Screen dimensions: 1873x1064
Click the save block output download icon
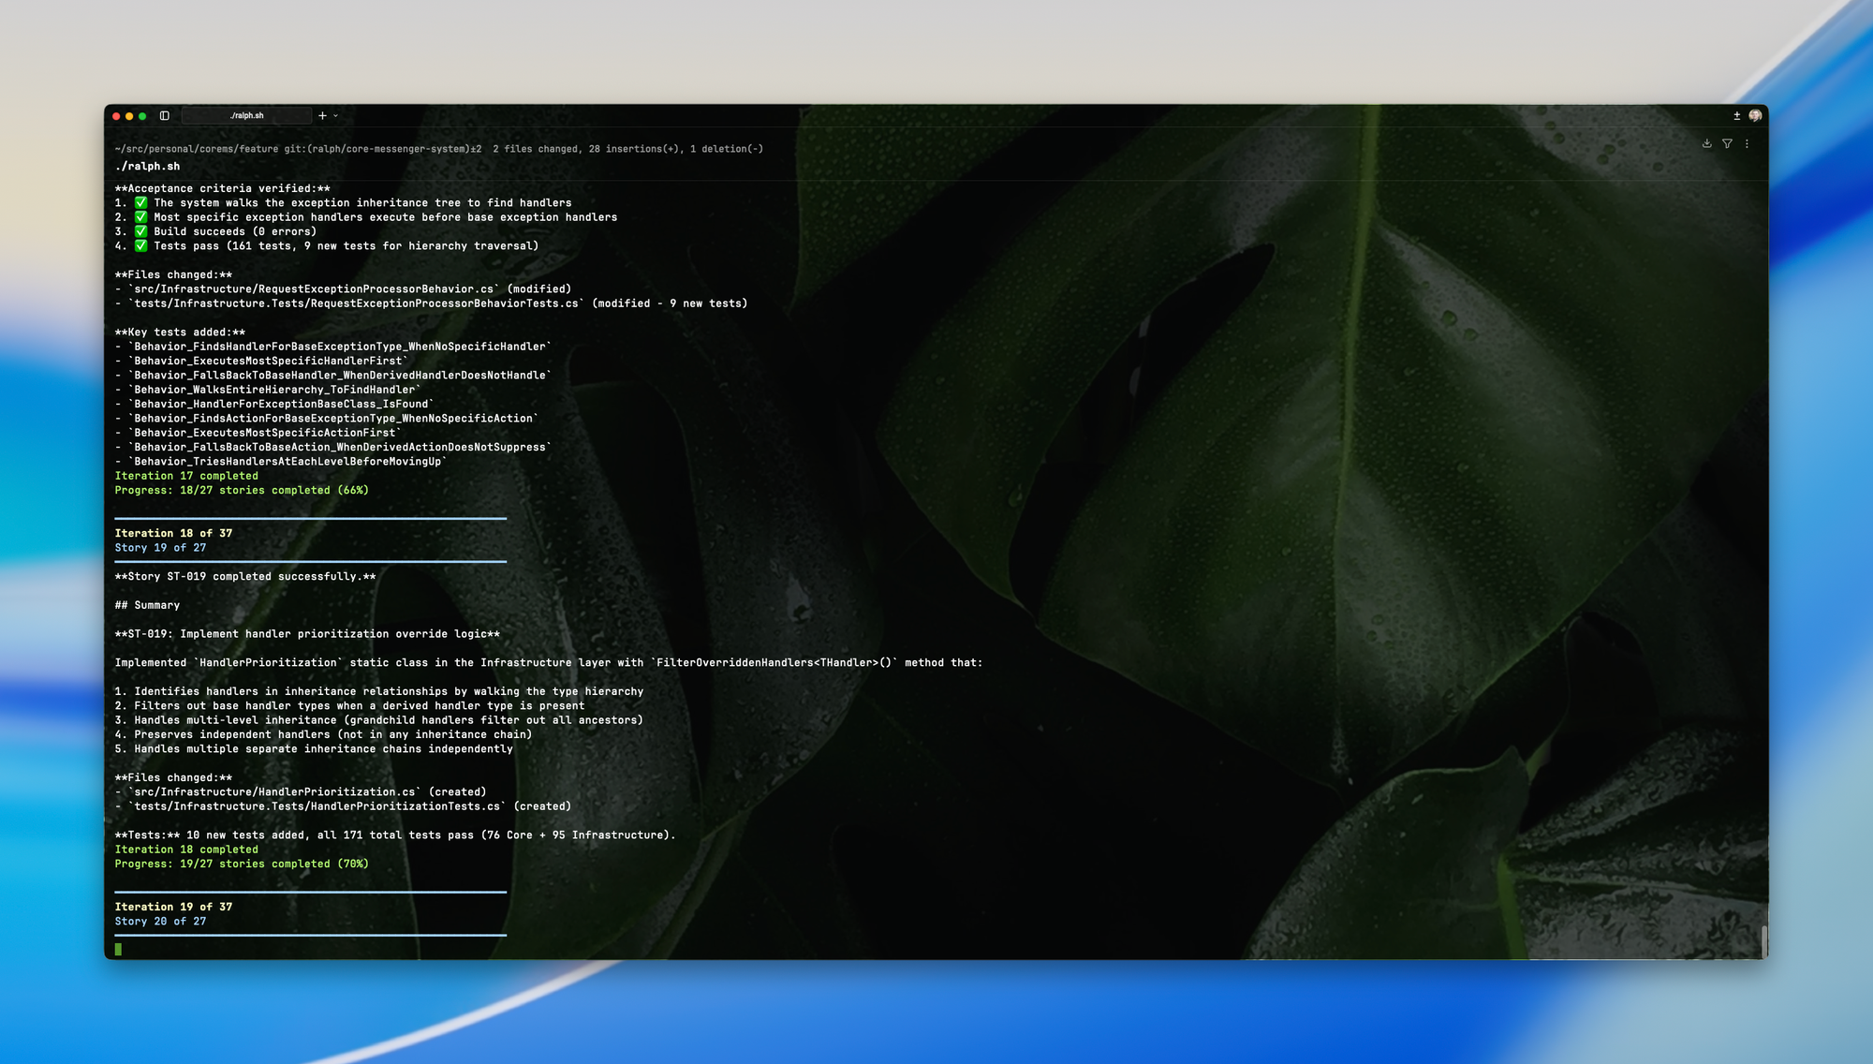click(x=1706, y=143)
